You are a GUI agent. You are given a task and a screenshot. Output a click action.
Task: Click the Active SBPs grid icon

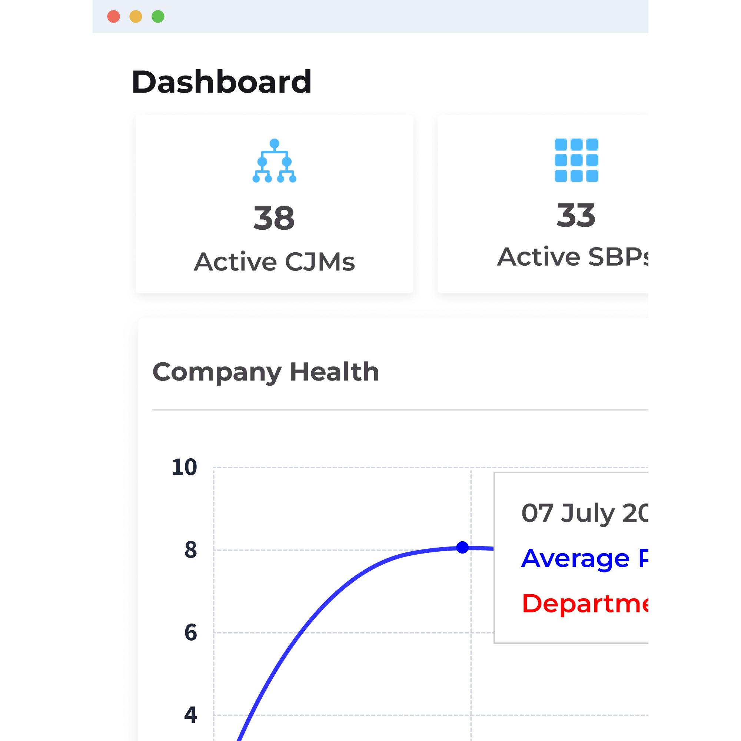[576, 160]
